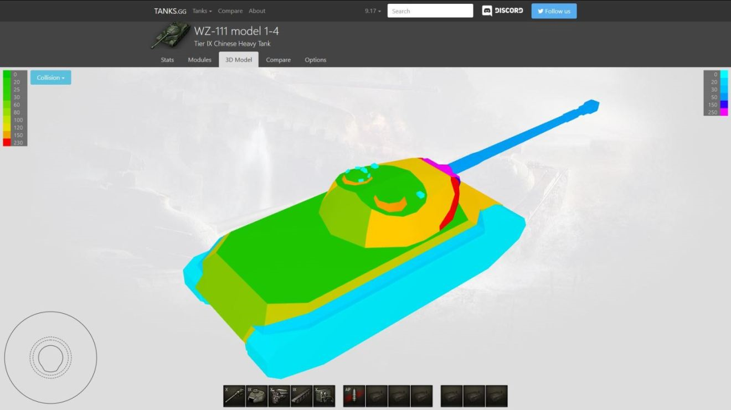Select the tier X radio module icon
The image size is (731, 410).
tap(324, 396)
